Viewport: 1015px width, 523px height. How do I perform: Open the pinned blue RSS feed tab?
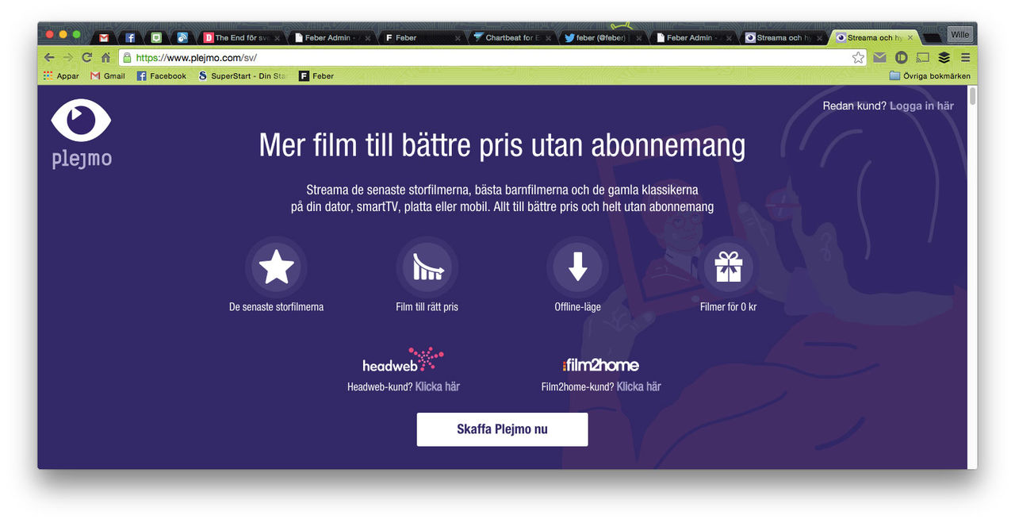(x=182, y=37)
